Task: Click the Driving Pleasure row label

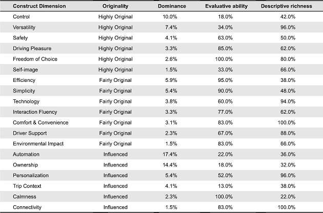Action: (x=31, y=49)
